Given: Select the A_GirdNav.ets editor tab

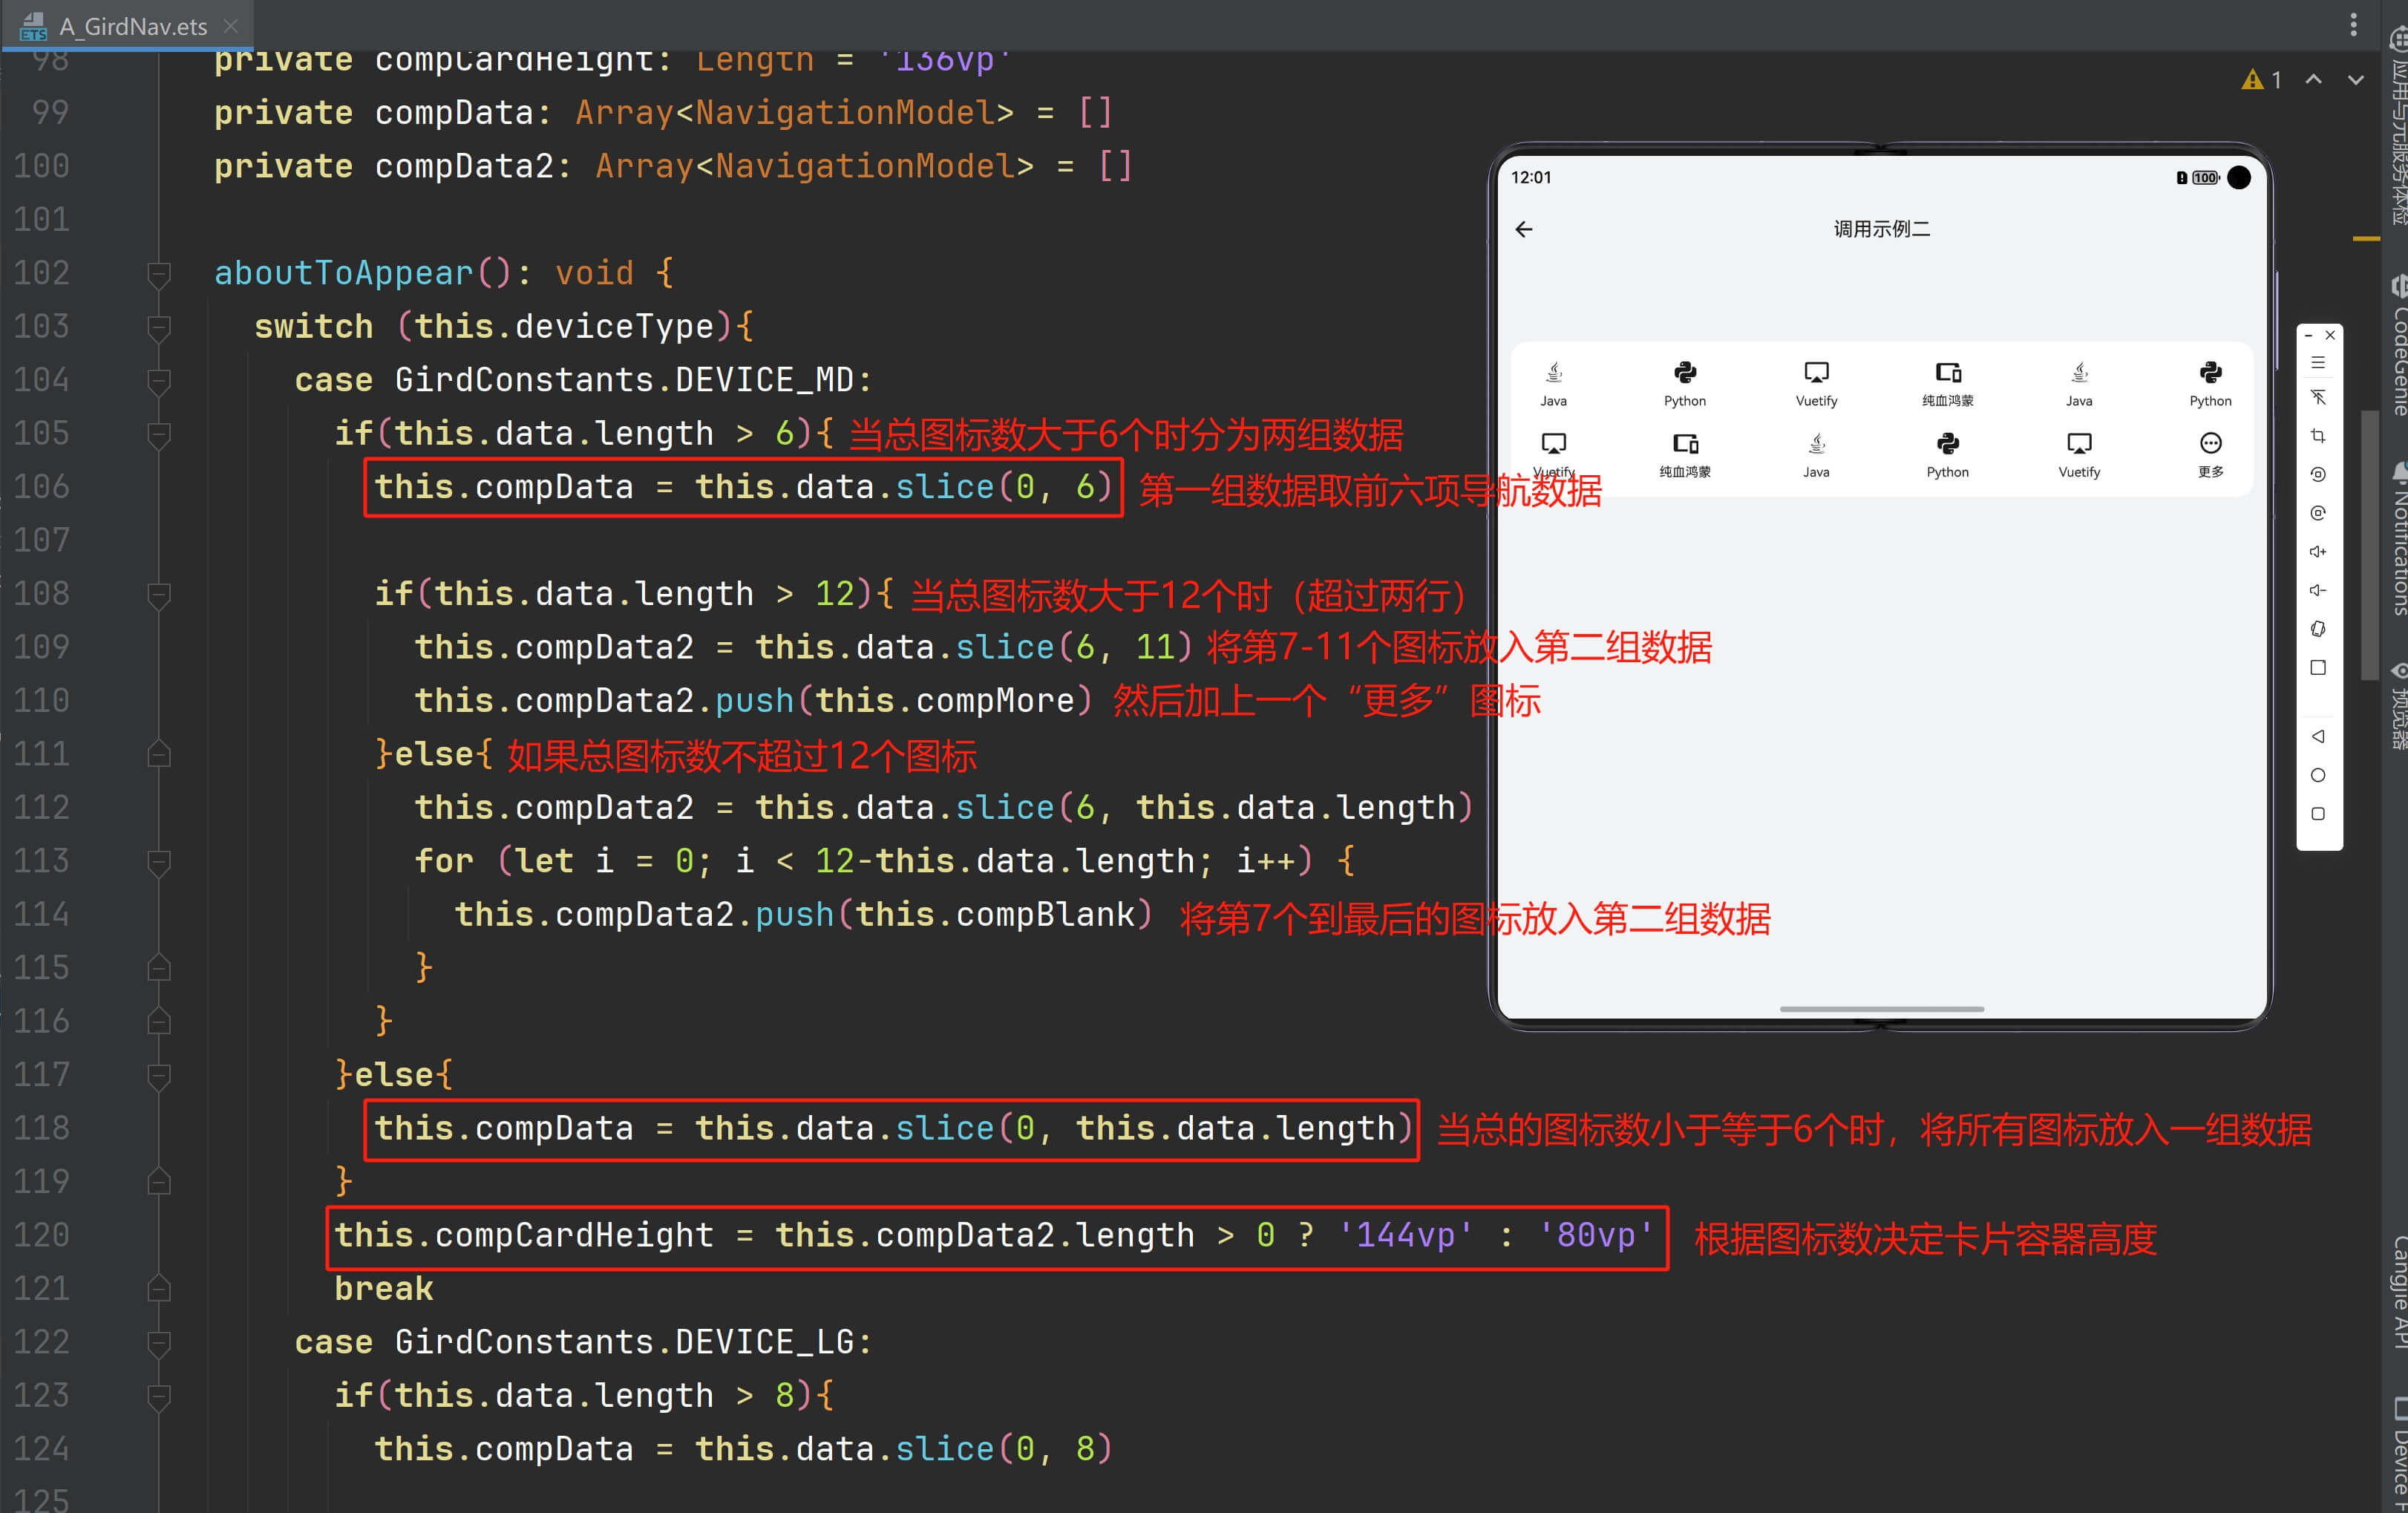Looking at the screenshot, I should tap(132, 26).
